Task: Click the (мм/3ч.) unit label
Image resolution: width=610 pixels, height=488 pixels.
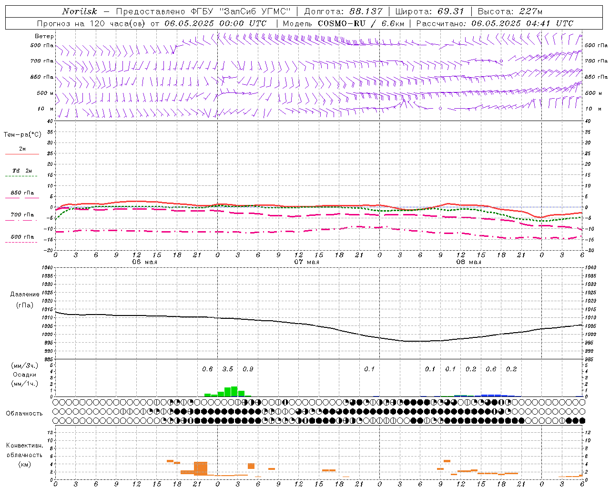Action: (x=24, y=366)
